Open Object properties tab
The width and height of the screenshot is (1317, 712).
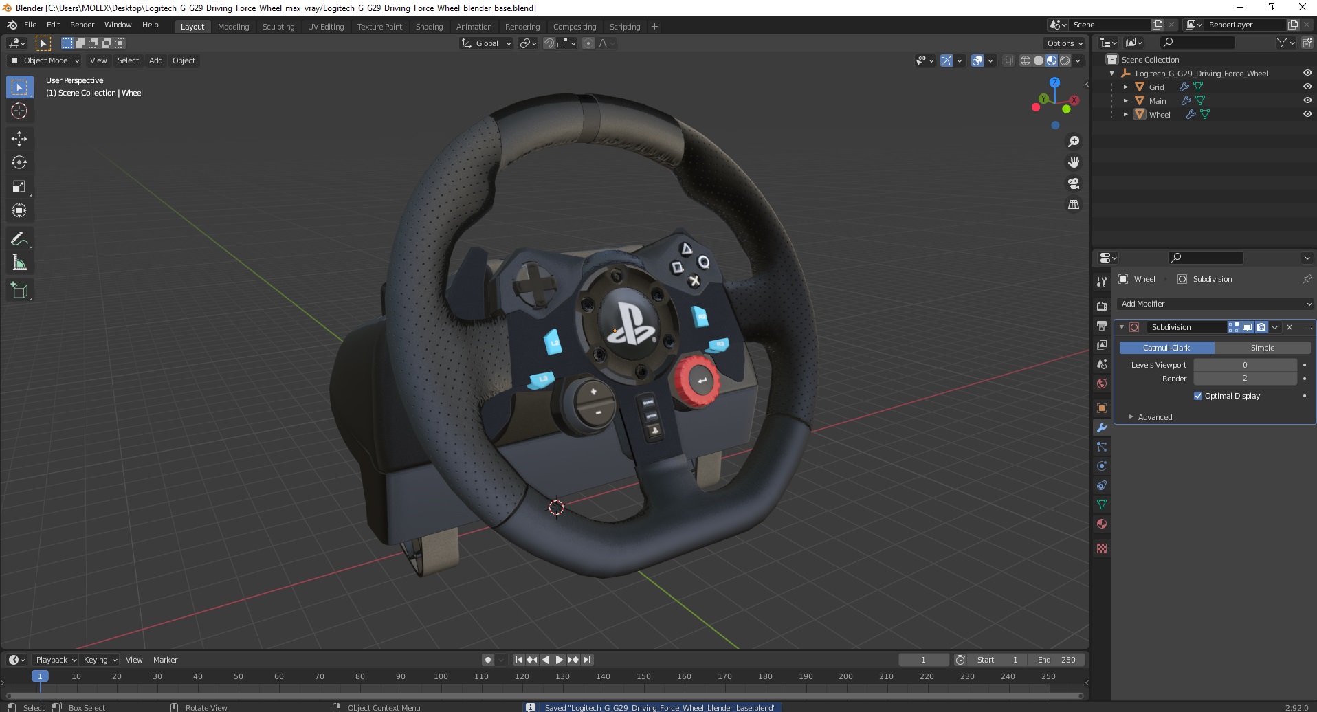coord(1102,408)
